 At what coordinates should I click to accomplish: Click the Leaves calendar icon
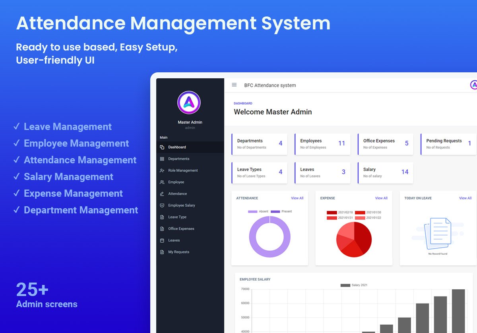162,240
